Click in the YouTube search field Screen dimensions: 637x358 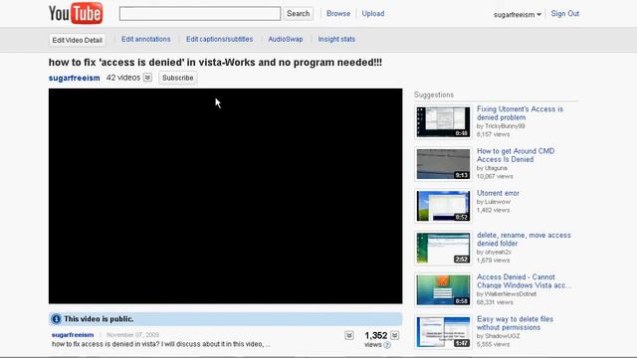pyautogui.click(x=200, y=13)
